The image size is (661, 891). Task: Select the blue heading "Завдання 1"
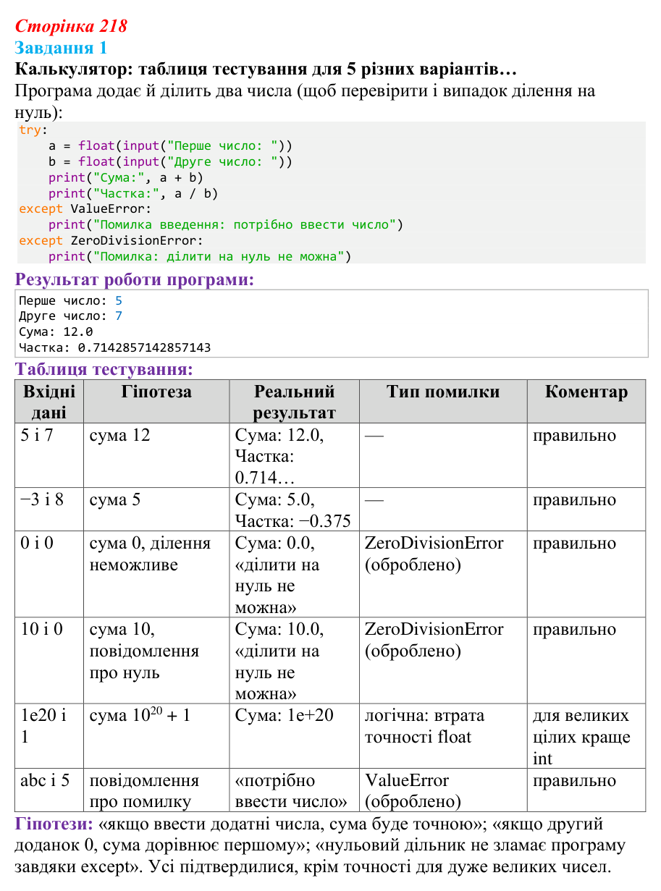tap(61, 48)
